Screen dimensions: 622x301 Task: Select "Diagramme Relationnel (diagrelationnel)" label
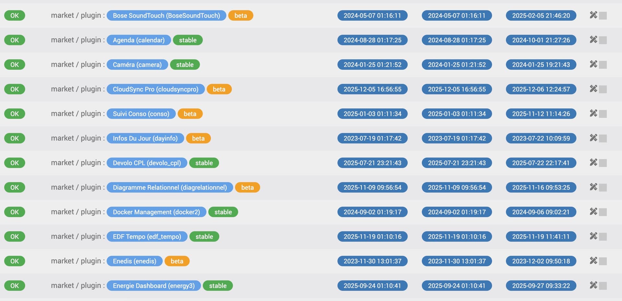point(170,187)
